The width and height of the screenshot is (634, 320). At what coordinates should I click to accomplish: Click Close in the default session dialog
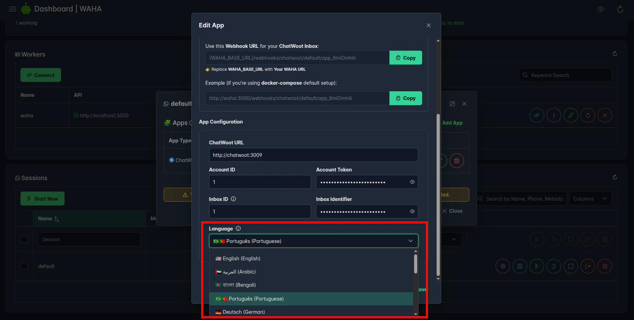coord(452,211)
